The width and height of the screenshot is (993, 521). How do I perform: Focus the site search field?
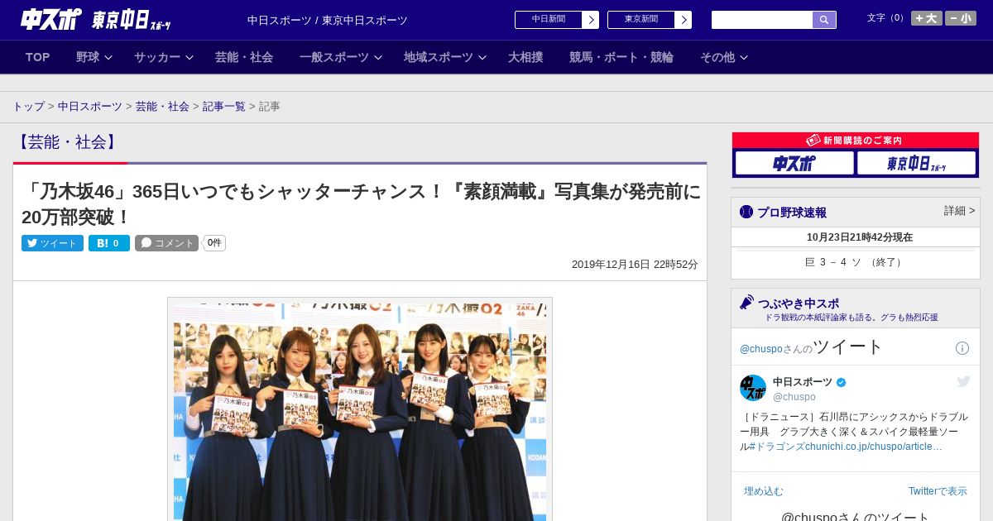tap(762, 20)
